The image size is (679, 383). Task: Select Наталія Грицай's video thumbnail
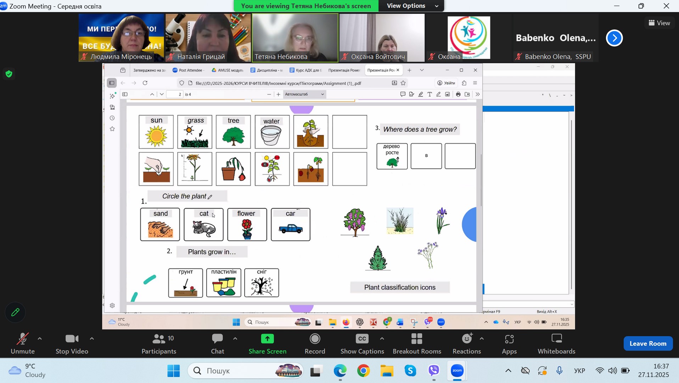click(x=208, y=38)
